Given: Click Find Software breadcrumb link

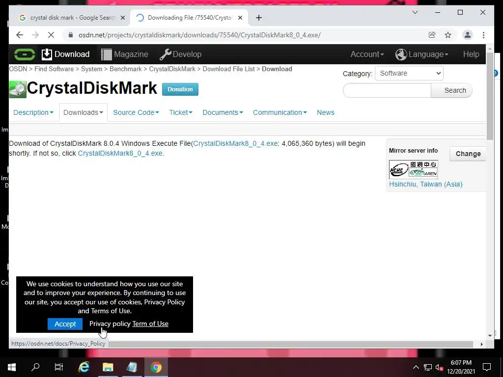Looking at the screenshot, I should click(54, 69).
